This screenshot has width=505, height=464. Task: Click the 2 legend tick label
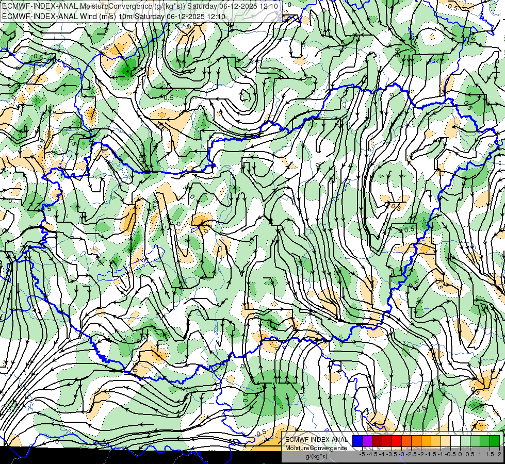pos(499,454)
